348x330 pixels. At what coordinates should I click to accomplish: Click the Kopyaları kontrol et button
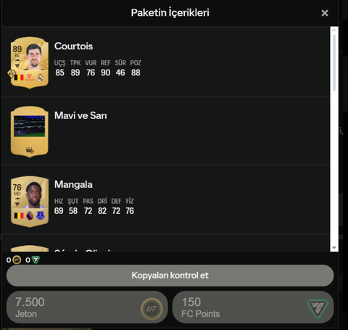click(170, 276)
